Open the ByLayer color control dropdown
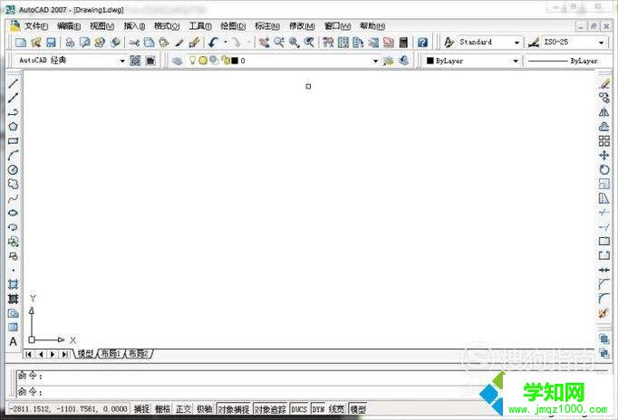The height and width of the screenshot is (420, 618). pyautogui.click(x=515, y=61)
